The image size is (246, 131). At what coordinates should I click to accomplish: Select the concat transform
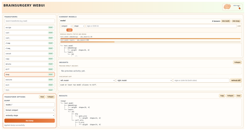29,53
